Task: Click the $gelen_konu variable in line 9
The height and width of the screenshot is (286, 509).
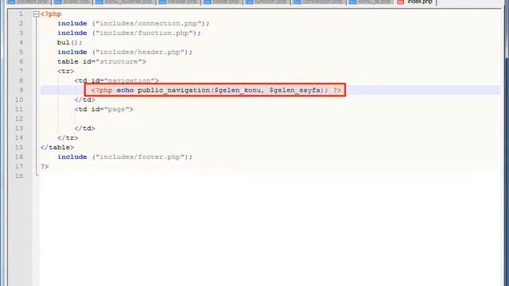Action: tap(237, 90)
